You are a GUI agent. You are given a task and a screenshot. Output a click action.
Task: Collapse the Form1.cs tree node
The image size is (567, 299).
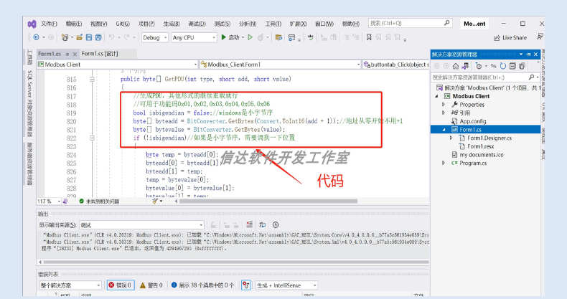tap(444, 130)
